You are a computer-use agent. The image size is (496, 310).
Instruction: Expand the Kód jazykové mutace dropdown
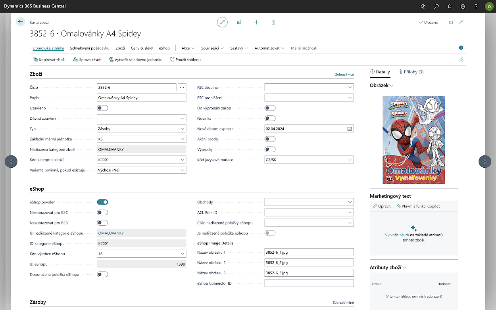[309, 160]
